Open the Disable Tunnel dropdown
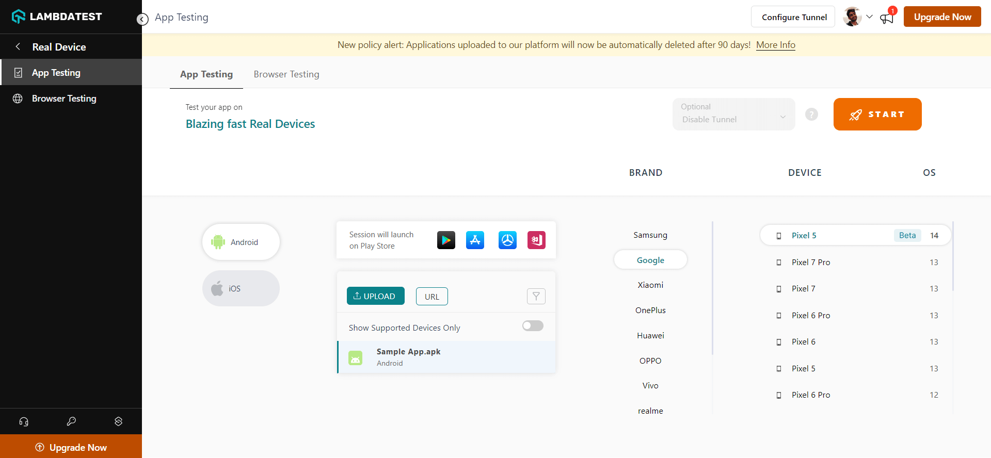 point(733,114)
